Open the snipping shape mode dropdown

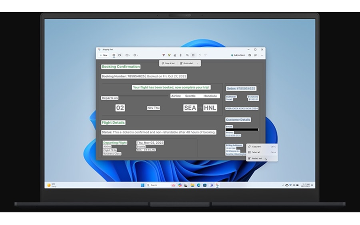point(128,55)
